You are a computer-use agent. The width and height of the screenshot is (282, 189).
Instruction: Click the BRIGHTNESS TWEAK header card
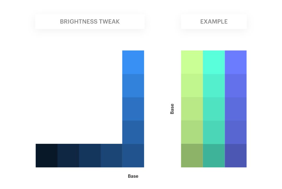tap(90, 21)
